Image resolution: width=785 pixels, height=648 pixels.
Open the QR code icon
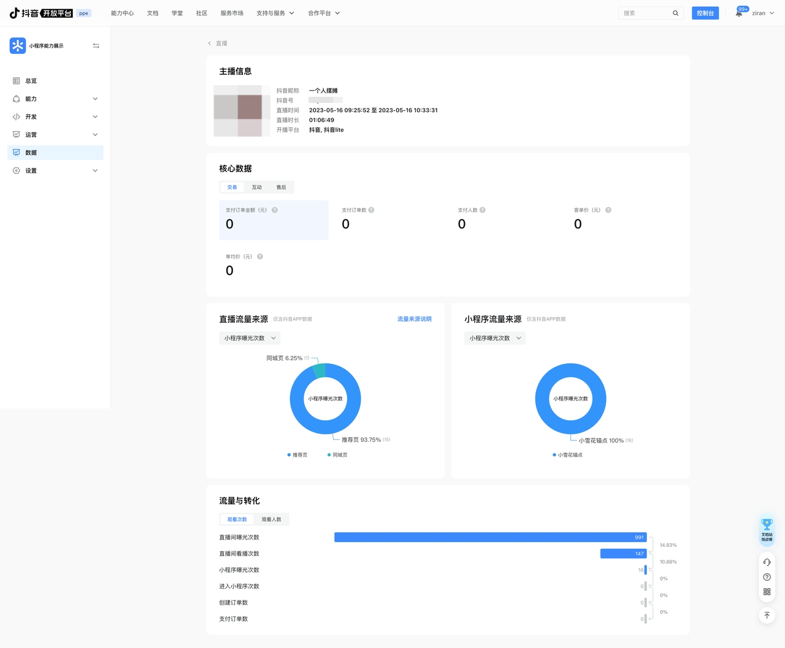coord(767,592)
